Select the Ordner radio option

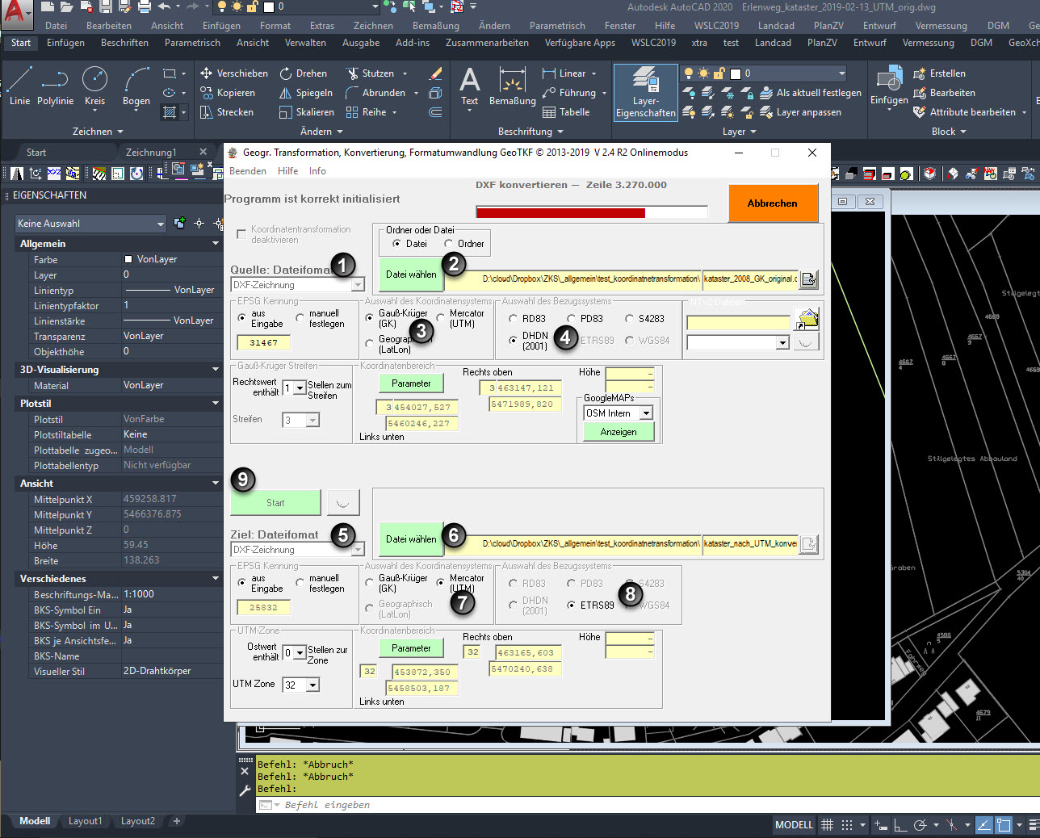[448, 244]
